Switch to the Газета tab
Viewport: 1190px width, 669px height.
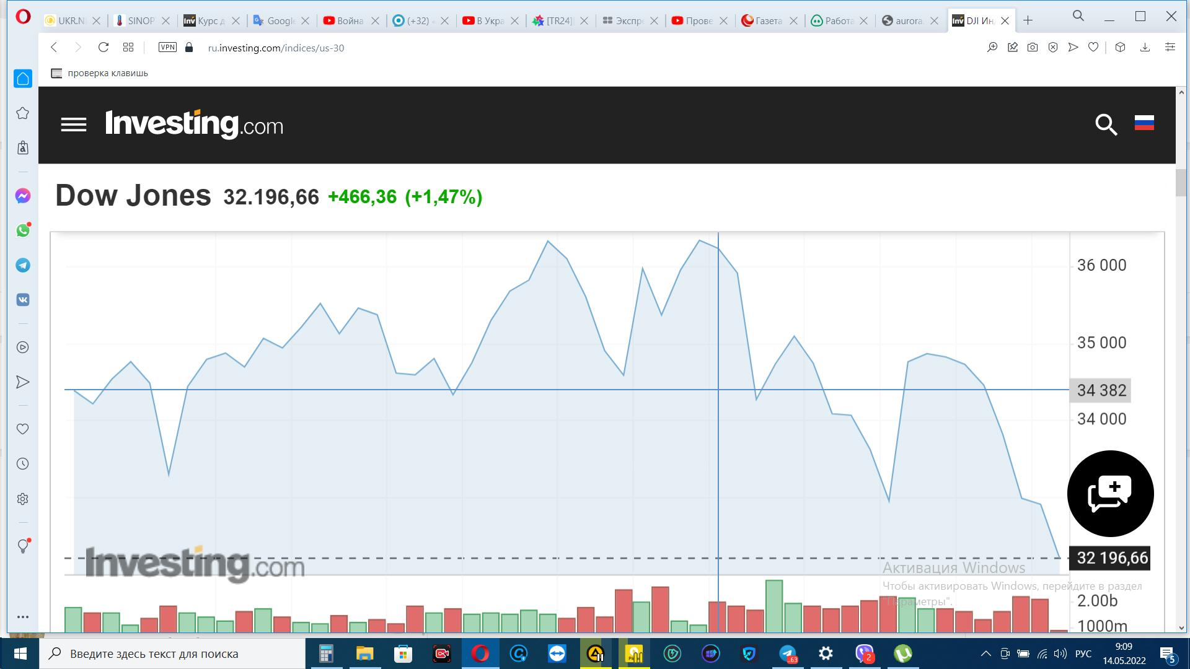coord(770,21)
